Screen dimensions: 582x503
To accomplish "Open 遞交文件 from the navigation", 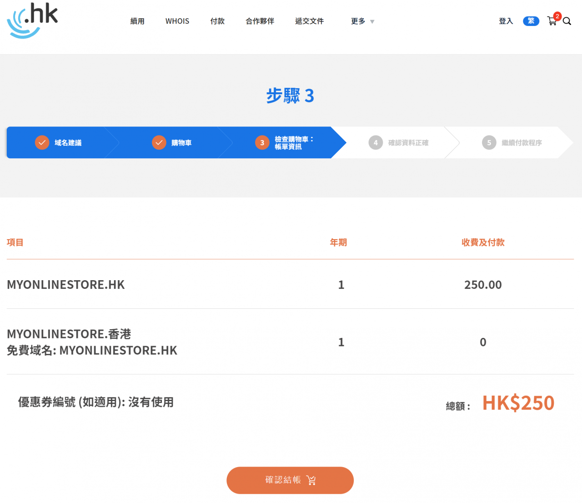I will click(310, 21).
